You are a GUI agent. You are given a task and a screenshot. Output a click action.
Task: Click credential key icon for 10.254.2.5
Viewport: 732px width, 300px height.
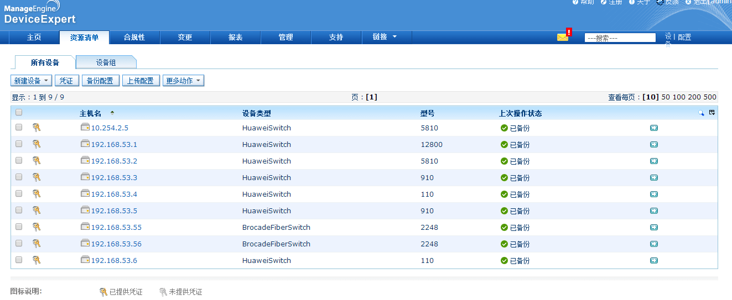click(37, 128)
